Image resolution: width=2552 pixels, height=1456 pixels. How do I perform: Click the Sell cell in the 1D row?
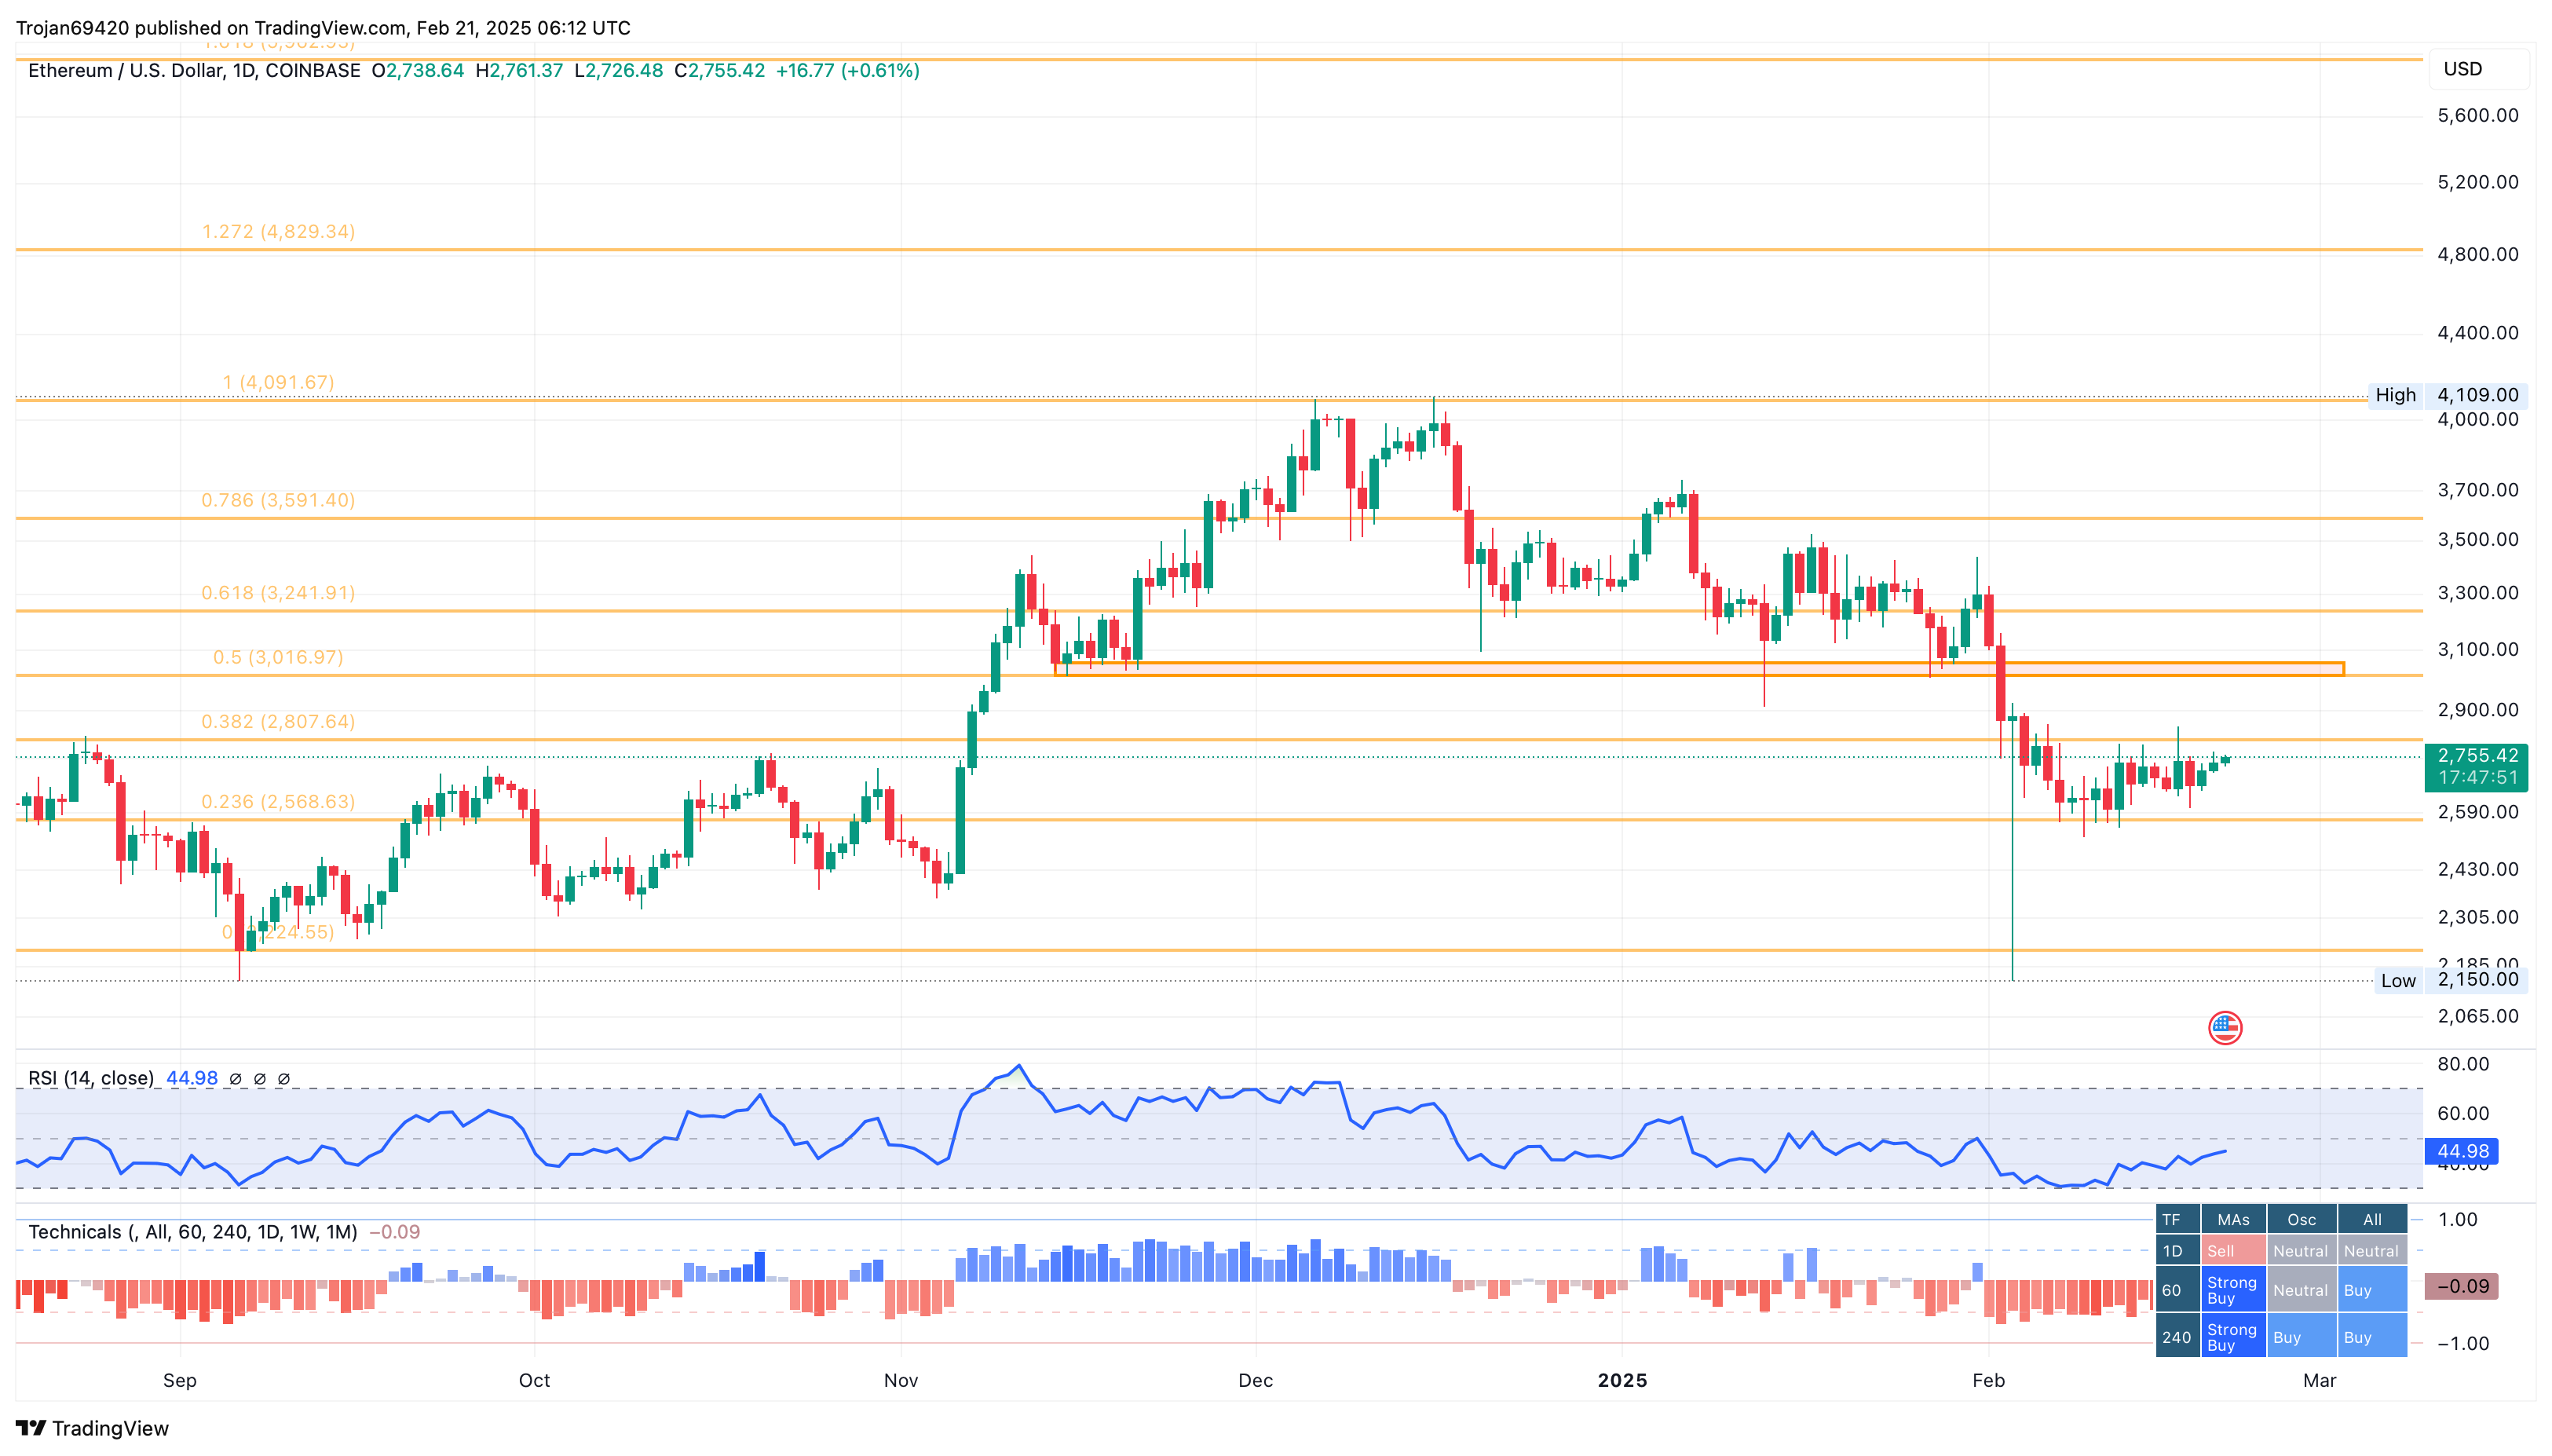coord(2233,1251)
